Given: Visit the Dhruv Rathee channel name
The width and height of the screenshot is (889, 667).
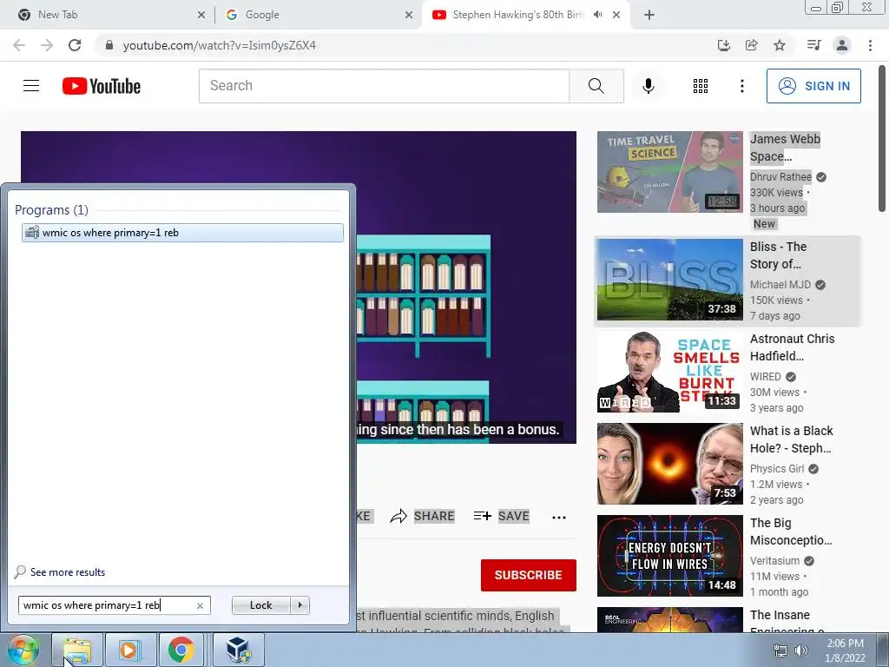Looking at the screenshot, I should coord(780,177).
